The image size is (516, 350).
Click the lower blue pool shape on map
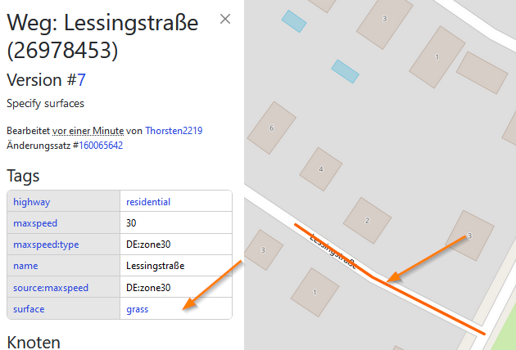coord(345,72)
